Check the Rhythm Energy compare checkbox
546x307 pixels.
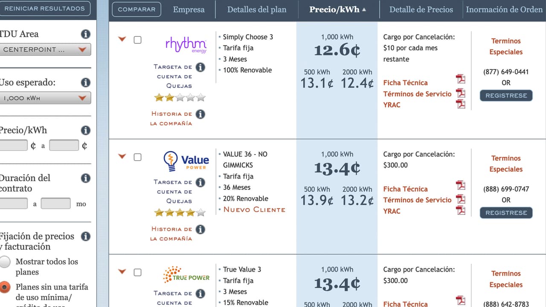click(x=137, y=40)
